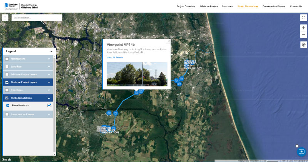
Task: Toggle fullscreen map view
Action: click(303, 18)
